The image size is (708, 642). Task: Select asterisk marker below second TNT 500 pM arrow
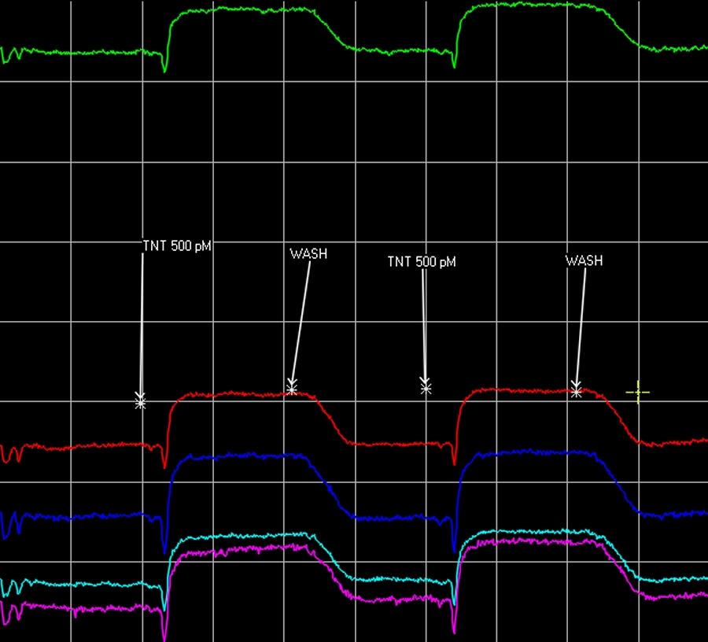(426, 387)
